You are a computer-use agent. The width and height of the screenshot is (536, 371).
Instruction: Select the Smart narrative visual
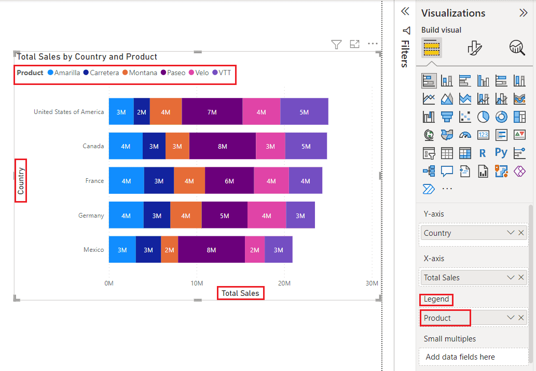[465, 171]
